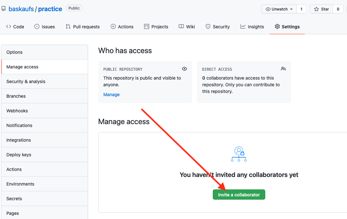Viewport: 347px width, 219px height.
Task: View the Security tab
Action: (218, 27)
